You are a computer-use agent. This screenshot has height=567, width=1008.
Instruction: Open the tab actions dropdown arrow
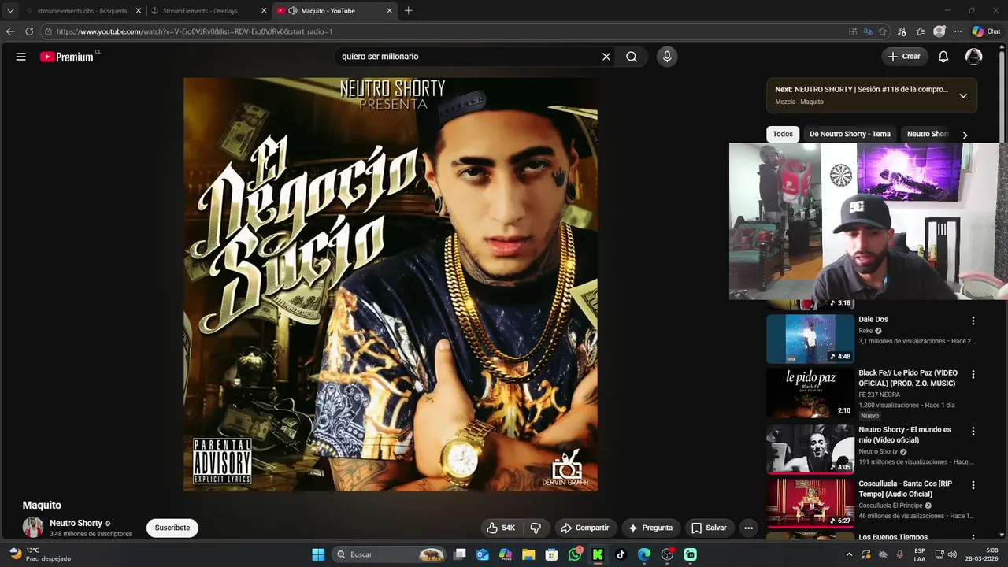tap(10, 11)
